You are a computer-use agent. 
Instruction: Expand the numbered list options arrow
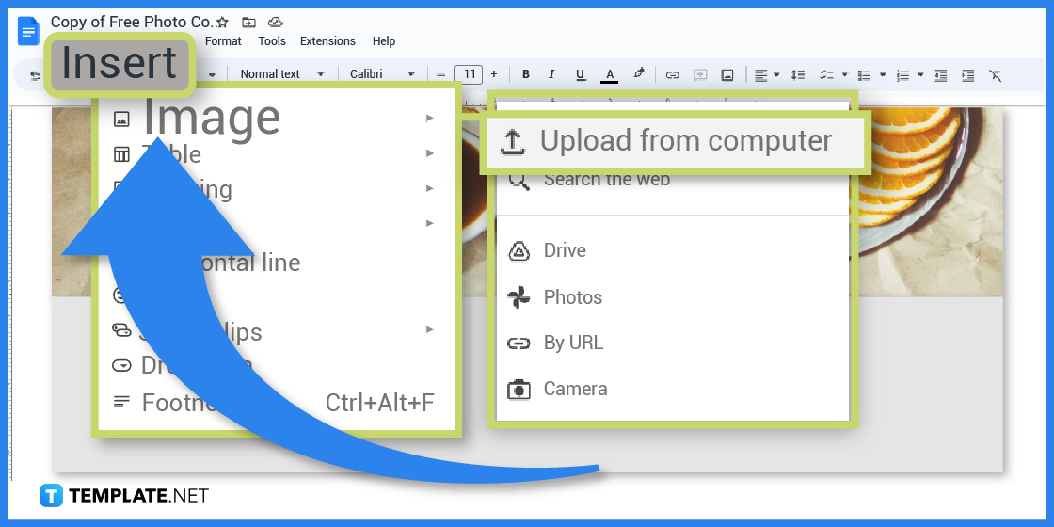tap(920, 75)
